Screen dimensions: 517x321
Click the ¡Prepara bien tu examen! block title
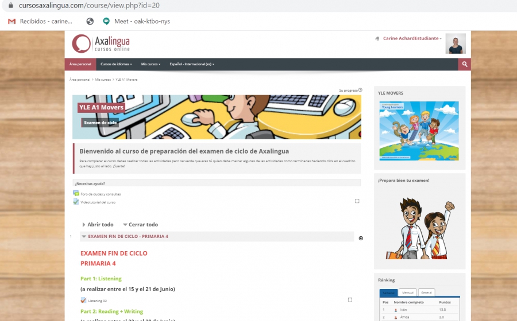coord(404,181)
